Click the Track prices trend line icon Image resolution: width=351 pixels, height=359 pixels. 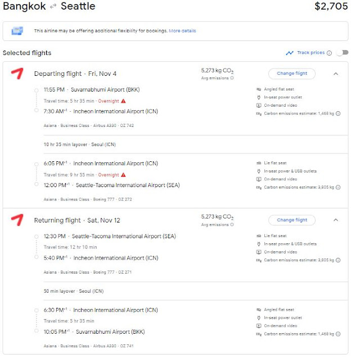point(289,53)
